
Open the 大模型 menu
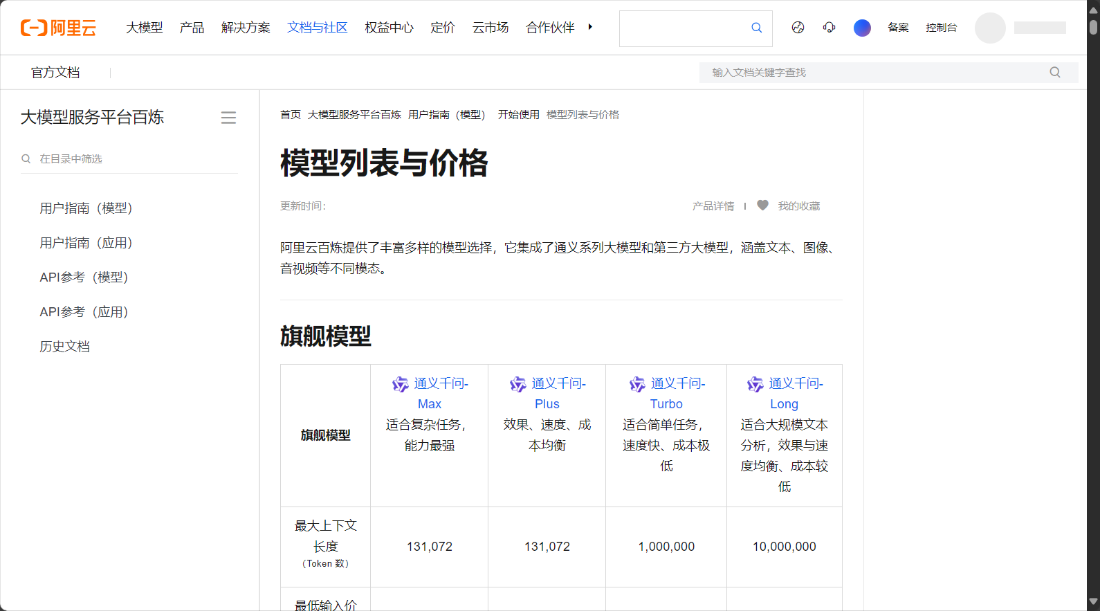(x=145, y=28)
